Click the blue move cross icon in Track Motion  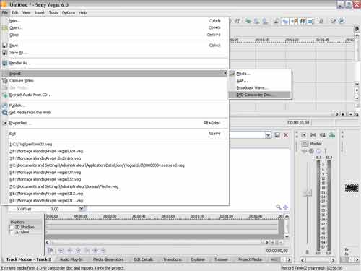coord(285,207)
